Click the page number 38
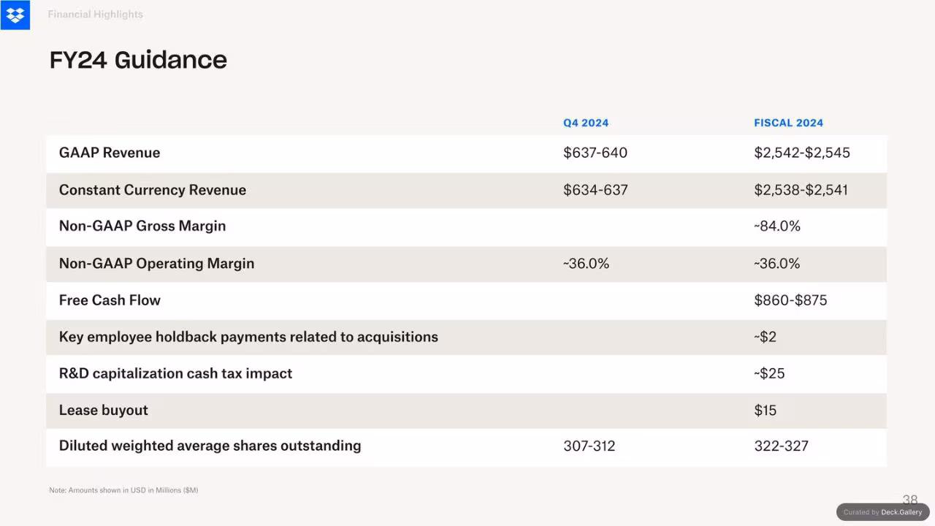935x526 pixels. [910, 500]
